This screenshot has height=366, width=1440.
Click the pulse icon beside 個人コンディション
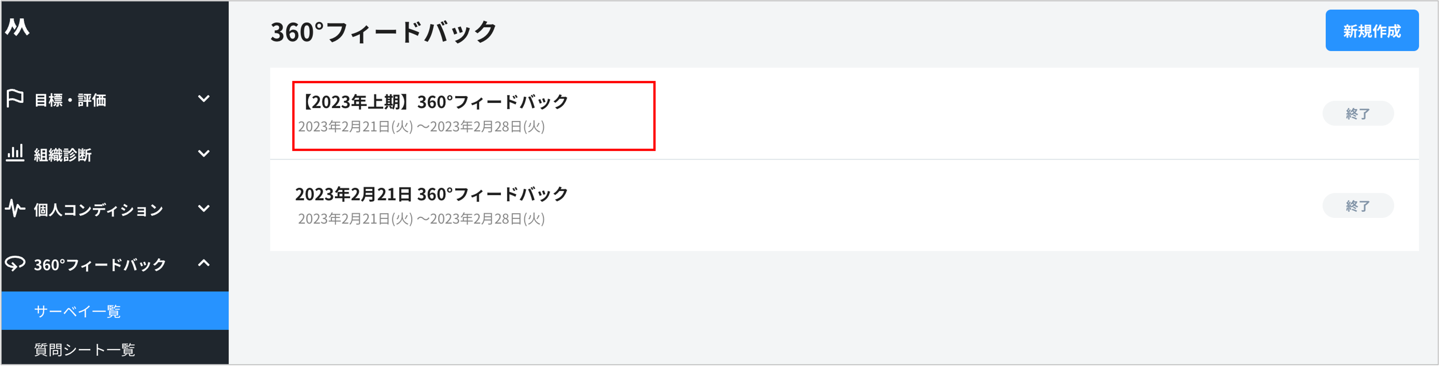point(15,209)
